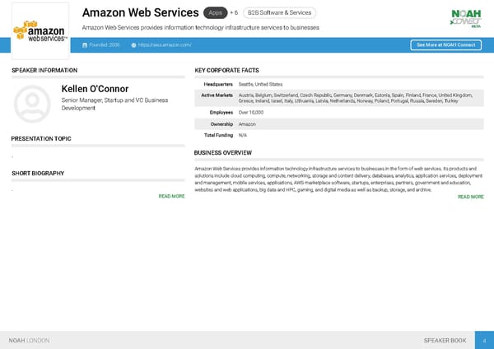Click READ MORE under Short Biography
Image resolution: width=494 pixels, height=349 pixels.
tap(171, 197)
